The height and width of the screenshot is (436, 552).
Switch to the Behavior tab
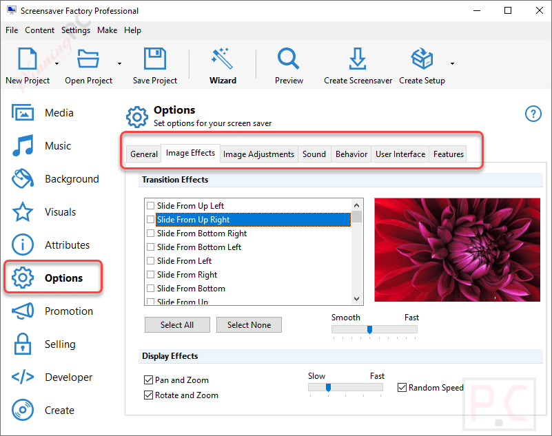click(351, 154)
